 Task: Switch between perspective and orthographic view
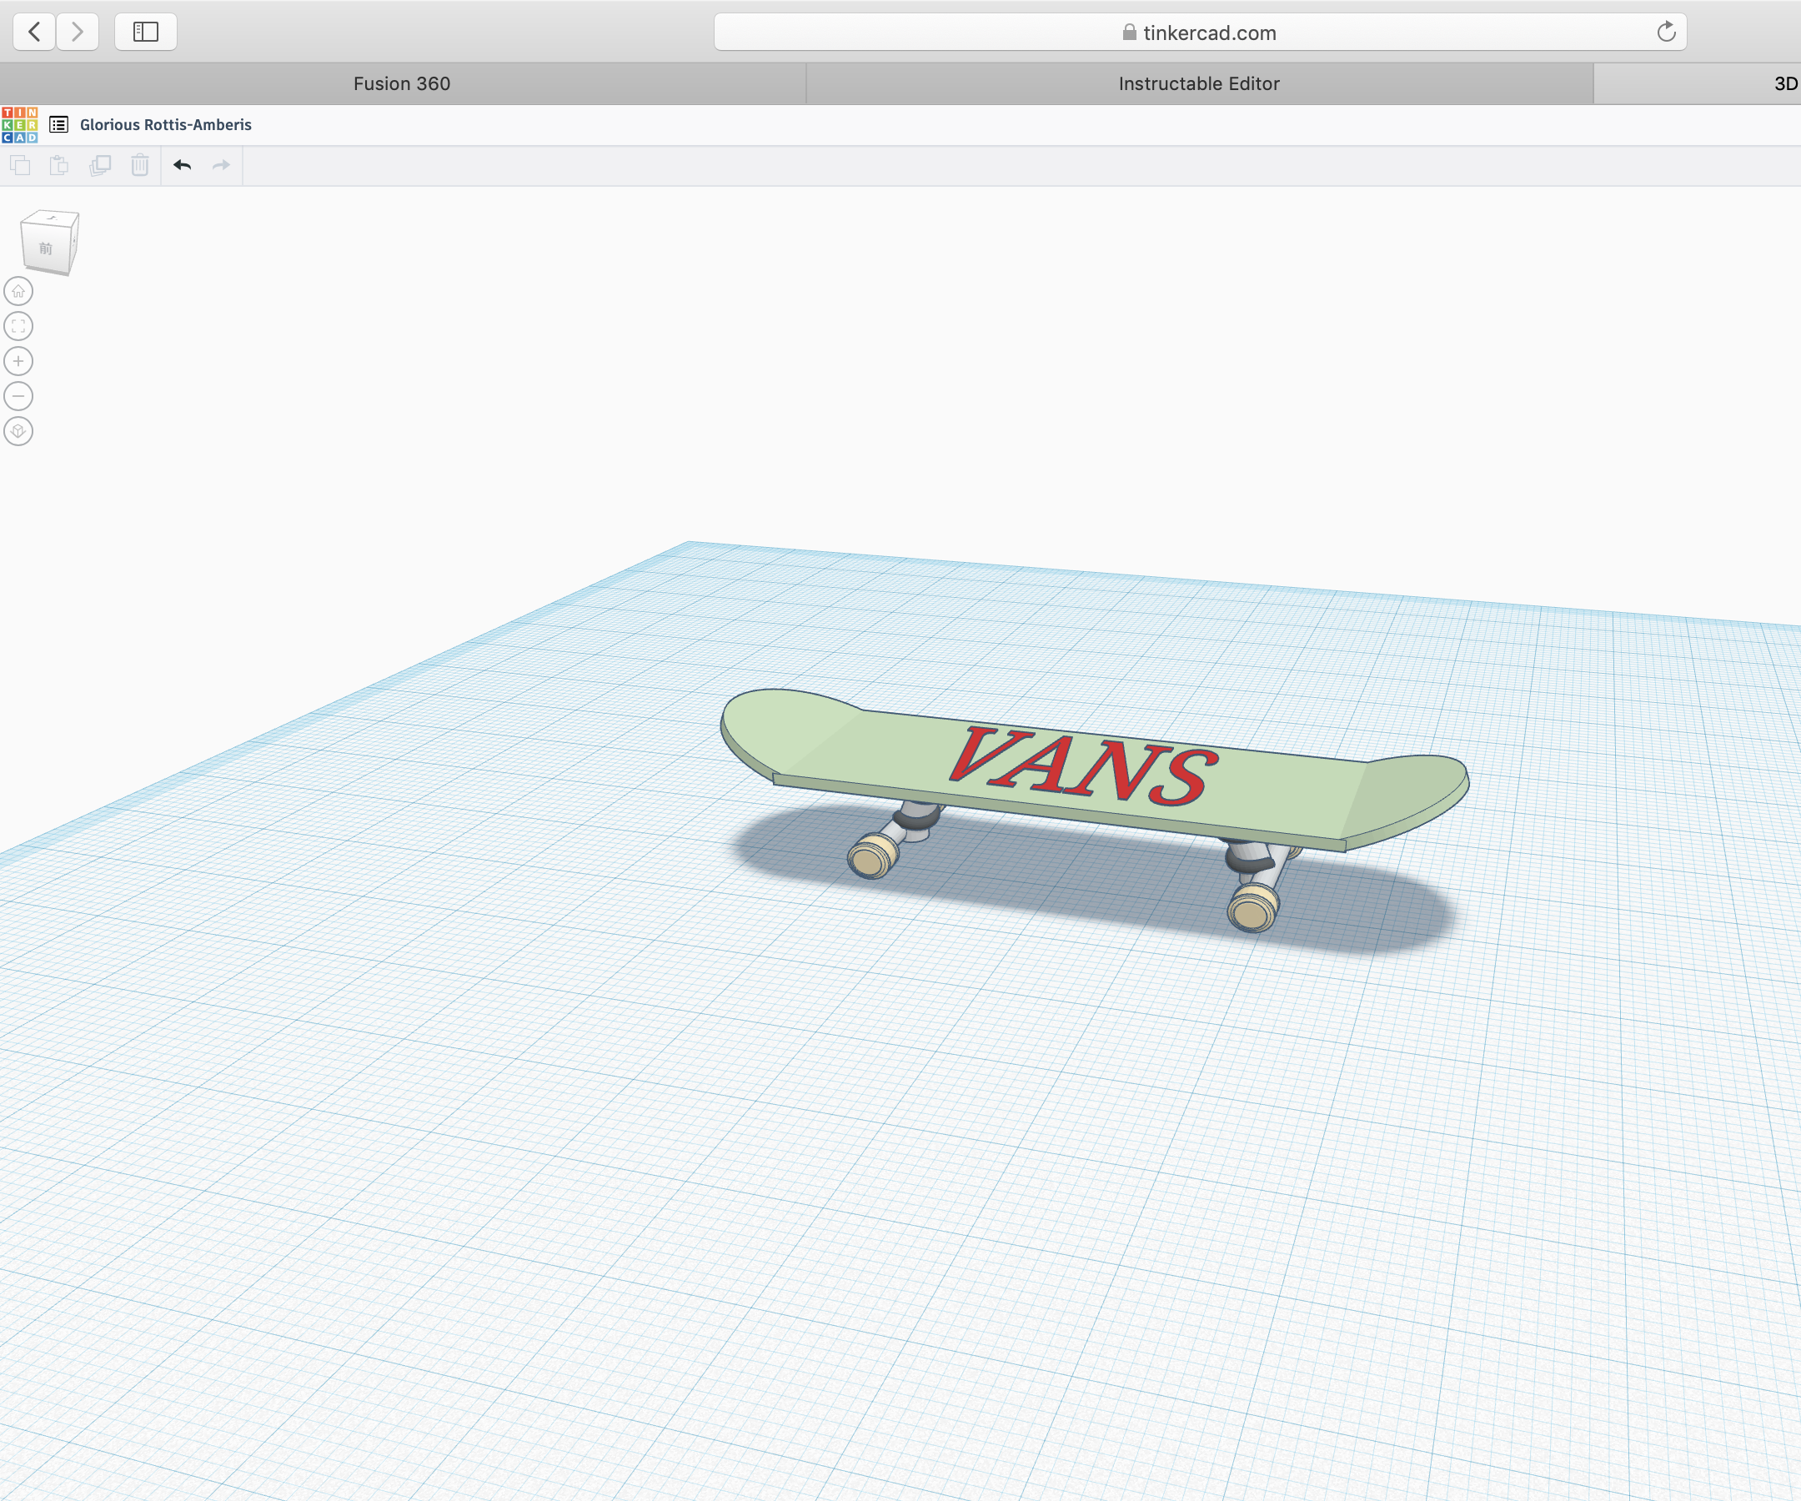tap(18, 431)
